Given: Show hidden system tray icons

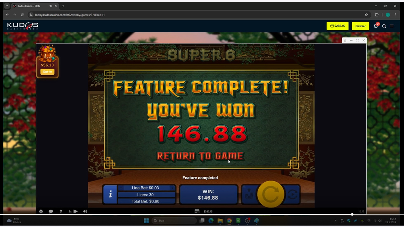Looking at the screenshot, I should tap(335, 221).
